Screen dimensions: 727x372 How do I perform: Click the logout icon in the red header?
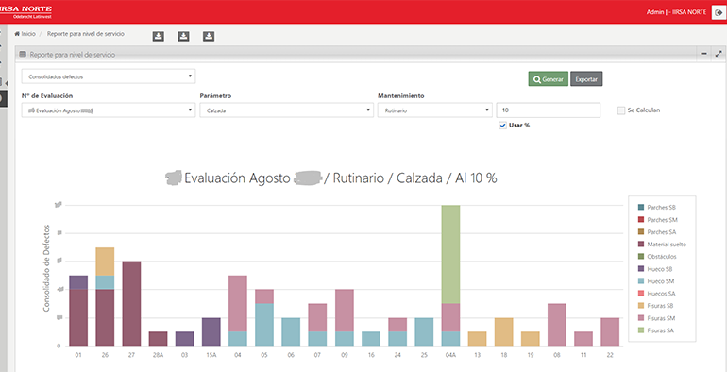pyautogui.click(x=719, y=12)
